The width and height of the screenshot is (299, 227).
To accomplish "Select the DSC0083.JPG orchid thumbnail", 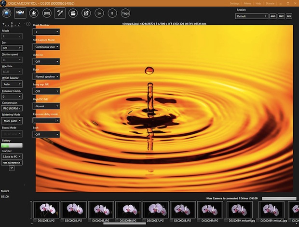I will tap(46, 210).
